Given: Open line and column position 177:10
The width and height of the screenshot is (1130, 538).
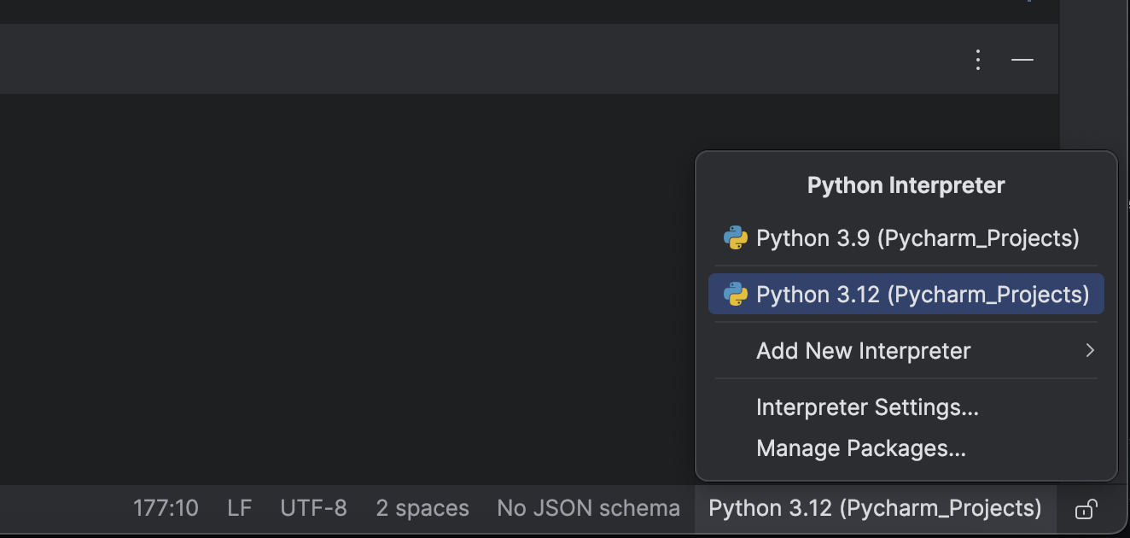Looking at the screenshot, I should tap(166, 509).
